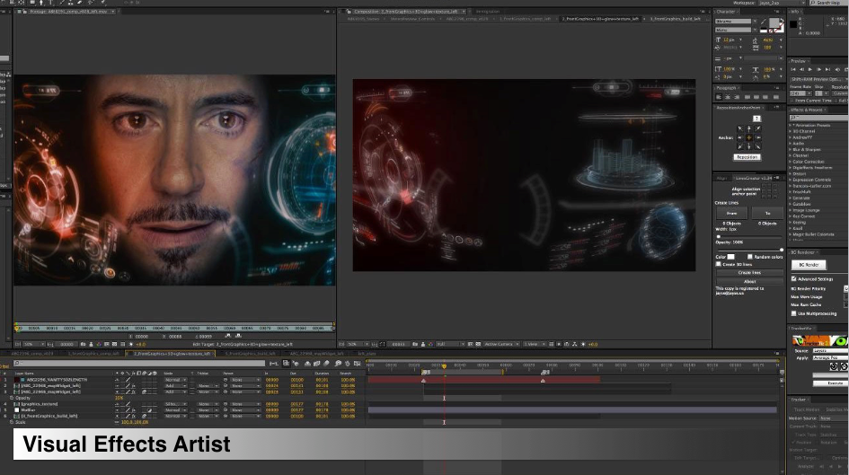Toggle From Current Time checkbox
The width and height of the screenshot is (849, 475).
pos(792,101)
